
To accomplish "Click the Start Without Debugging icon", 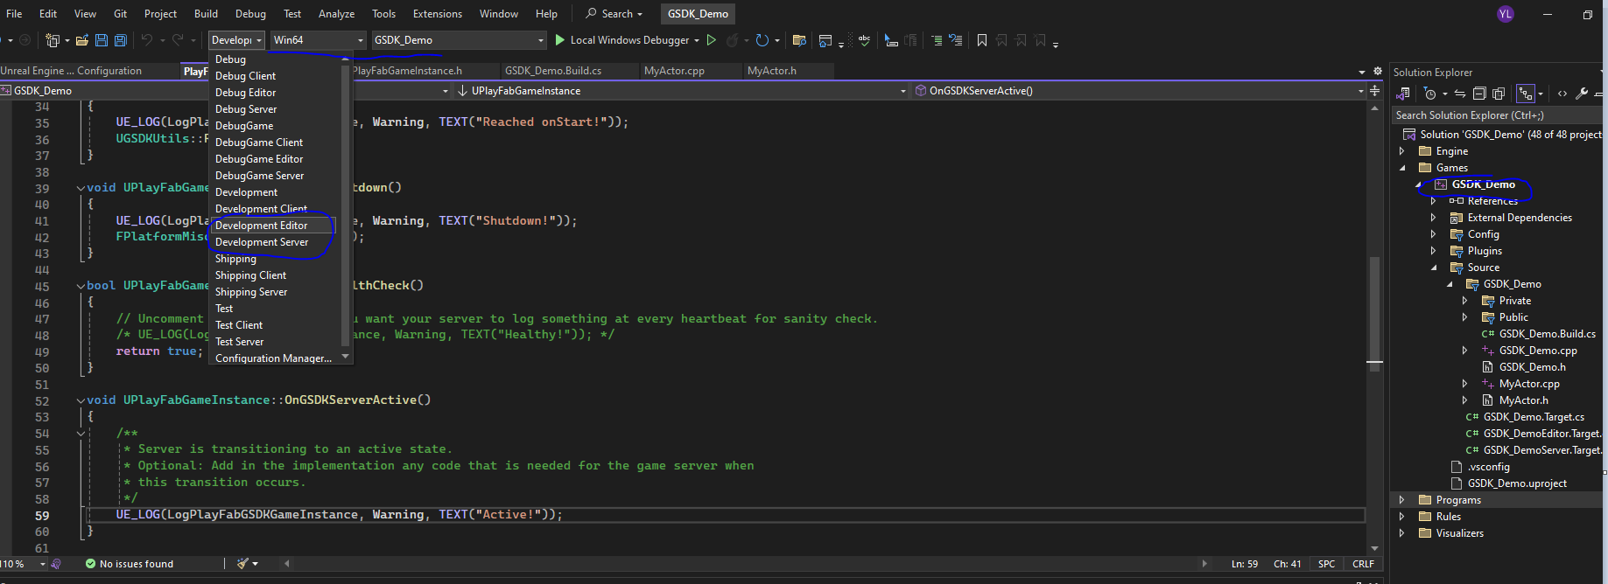I will click(x=712, y=40).
